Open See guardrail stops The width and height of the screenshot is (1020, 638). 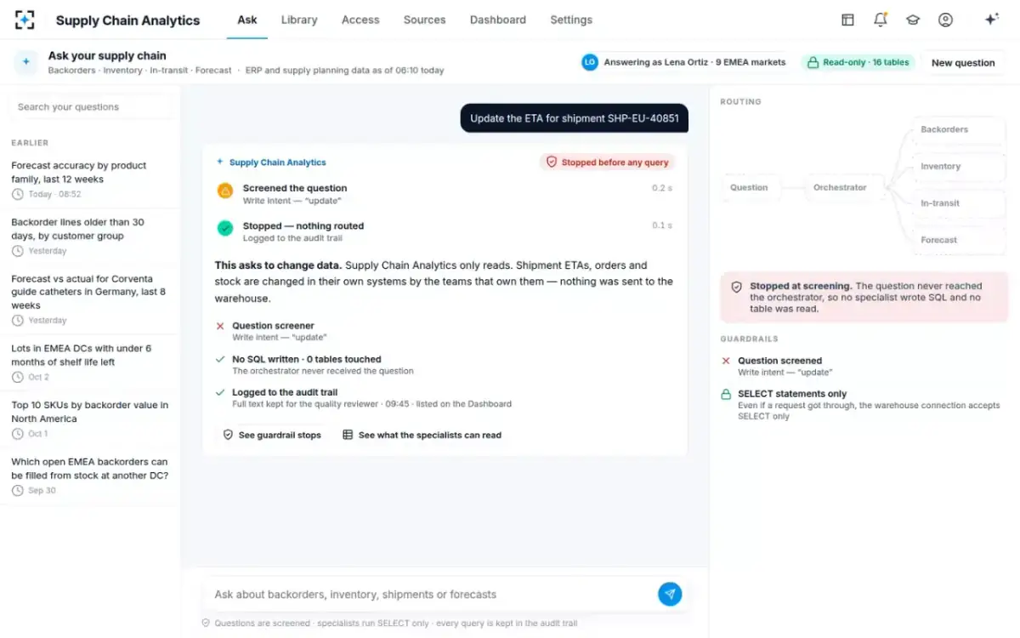click(x=272, y=435)
